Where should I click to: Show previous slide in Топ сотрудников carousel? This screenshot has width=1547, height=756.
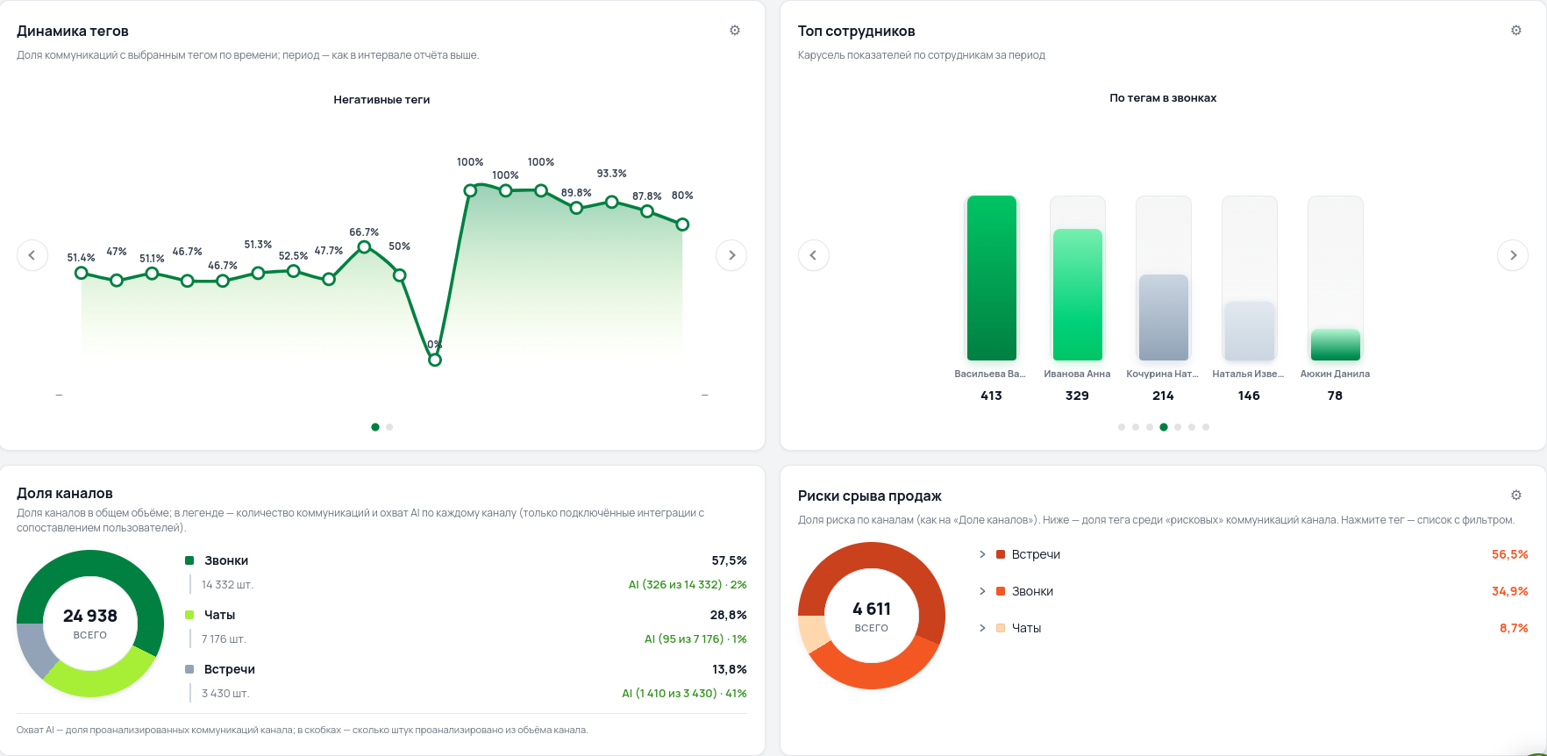[814, 255]
